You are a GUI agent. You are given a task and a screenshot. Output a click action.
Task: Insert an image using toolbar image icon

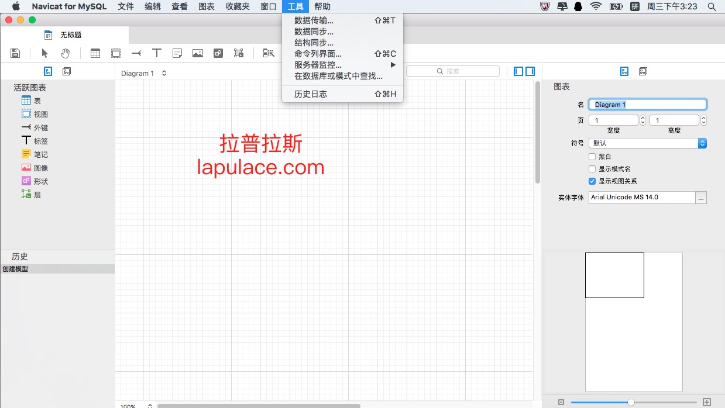coord(198,53)
